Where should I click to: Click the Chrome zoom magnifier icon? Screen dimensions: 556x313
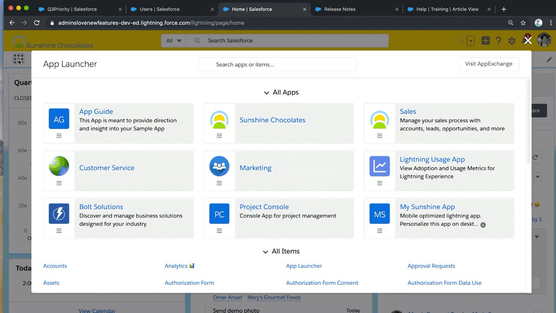coord(511,23)
